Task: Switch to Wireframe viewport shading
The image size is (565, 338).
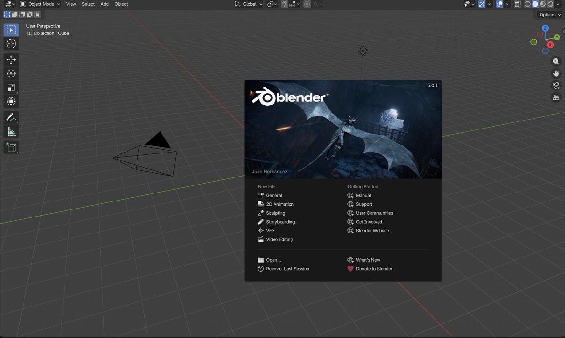Action: tap(528, 4)
